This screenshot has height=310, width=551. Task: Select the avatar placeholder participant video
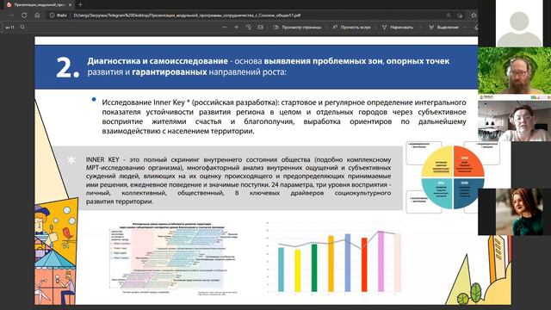[519, 23]
